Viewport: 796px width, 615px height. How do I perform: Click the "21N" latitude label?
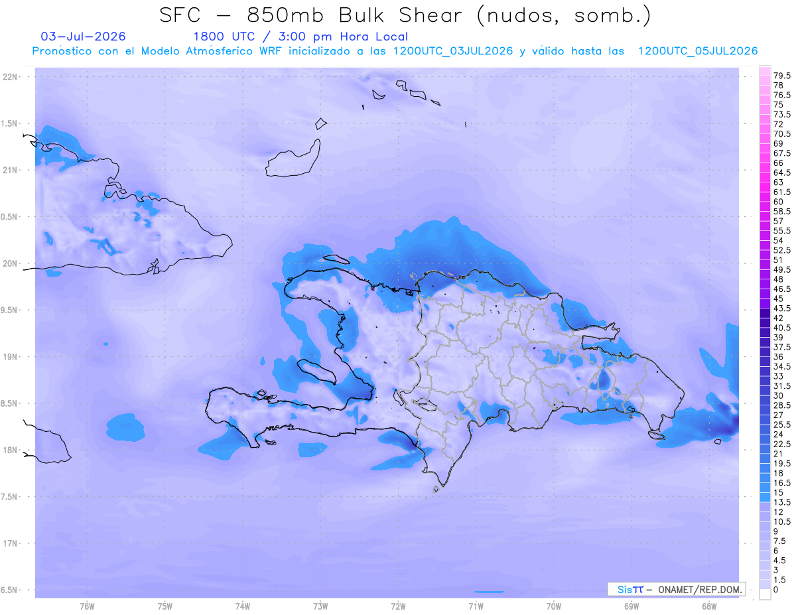11,171
